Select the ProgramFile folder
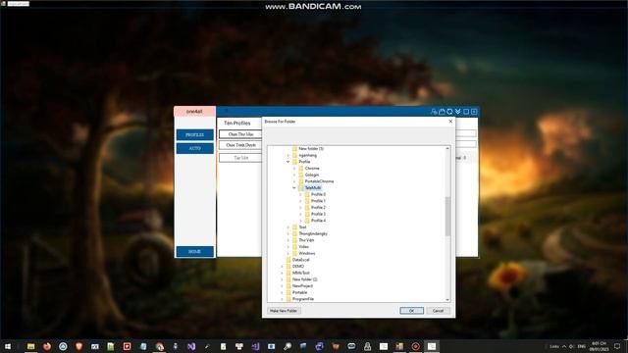 pyautogui.click(x=303, y=299)
